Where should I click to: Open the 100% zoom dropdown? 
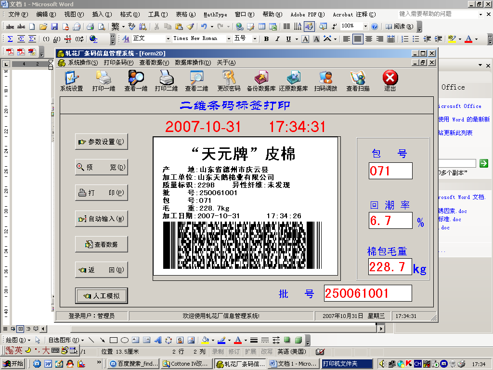click(x=365, y=26)
